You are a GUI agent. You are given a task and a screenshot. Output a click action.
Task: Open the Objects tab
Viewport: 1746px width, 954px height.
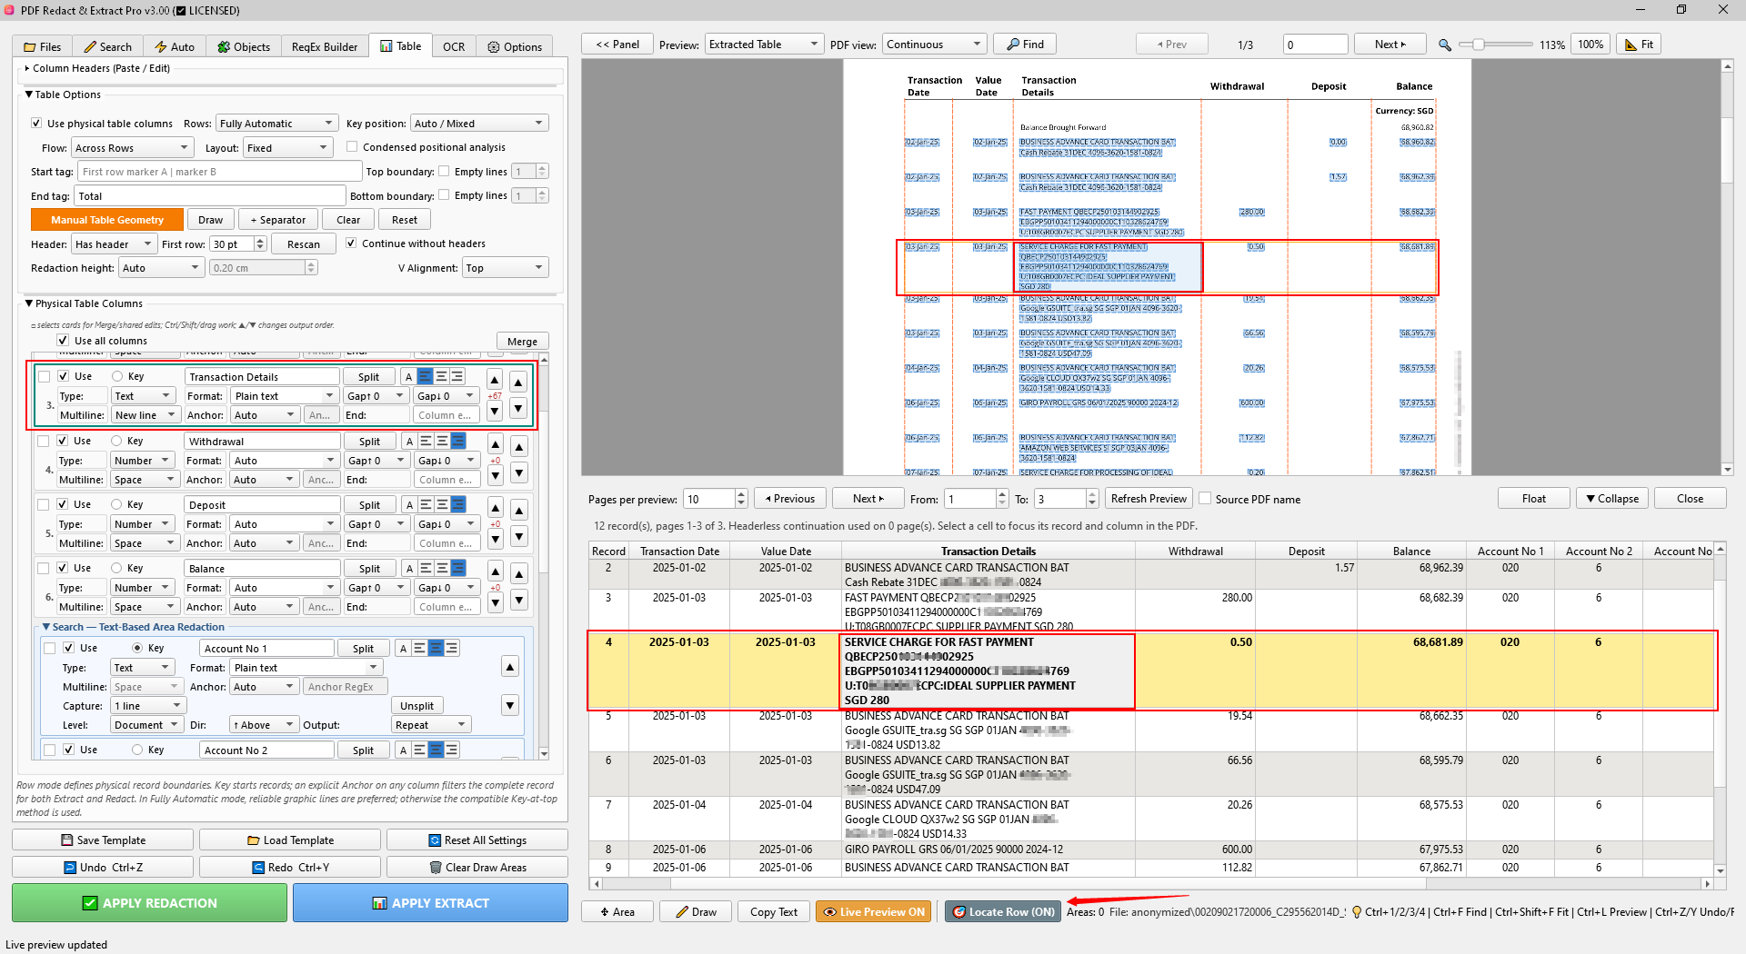click(x=244, y=47)
